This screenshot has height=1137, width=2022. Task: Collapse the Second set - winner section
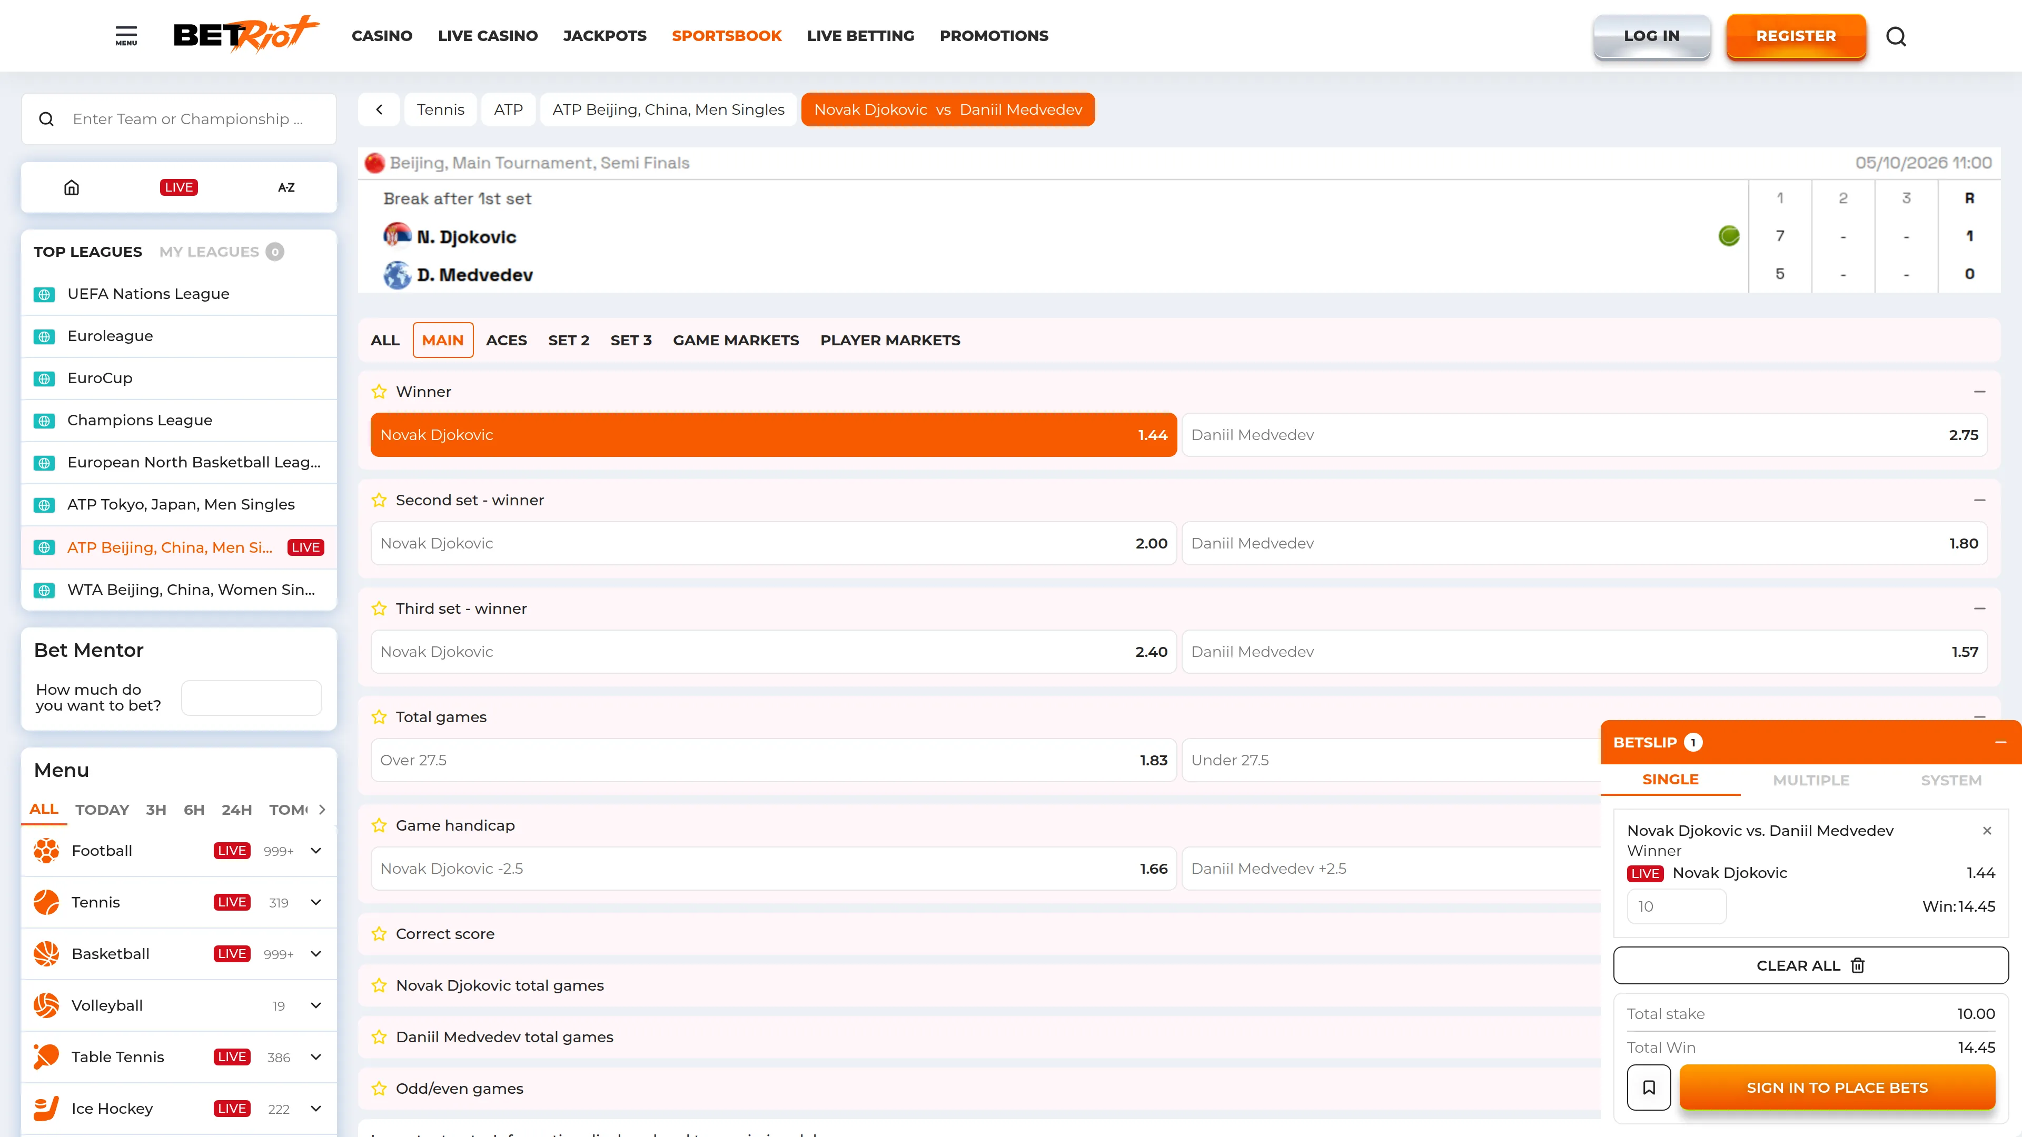pos(1980,500)
